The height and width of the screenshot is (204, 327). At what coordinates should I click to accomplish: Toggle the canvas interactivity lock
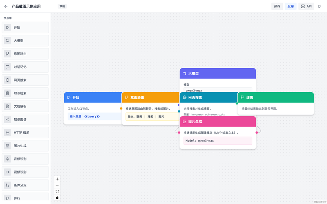[x=57, y=197]
